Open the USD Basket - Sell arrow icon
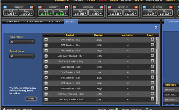The height and width of the screenshot is (110, 179). (152, 66)
